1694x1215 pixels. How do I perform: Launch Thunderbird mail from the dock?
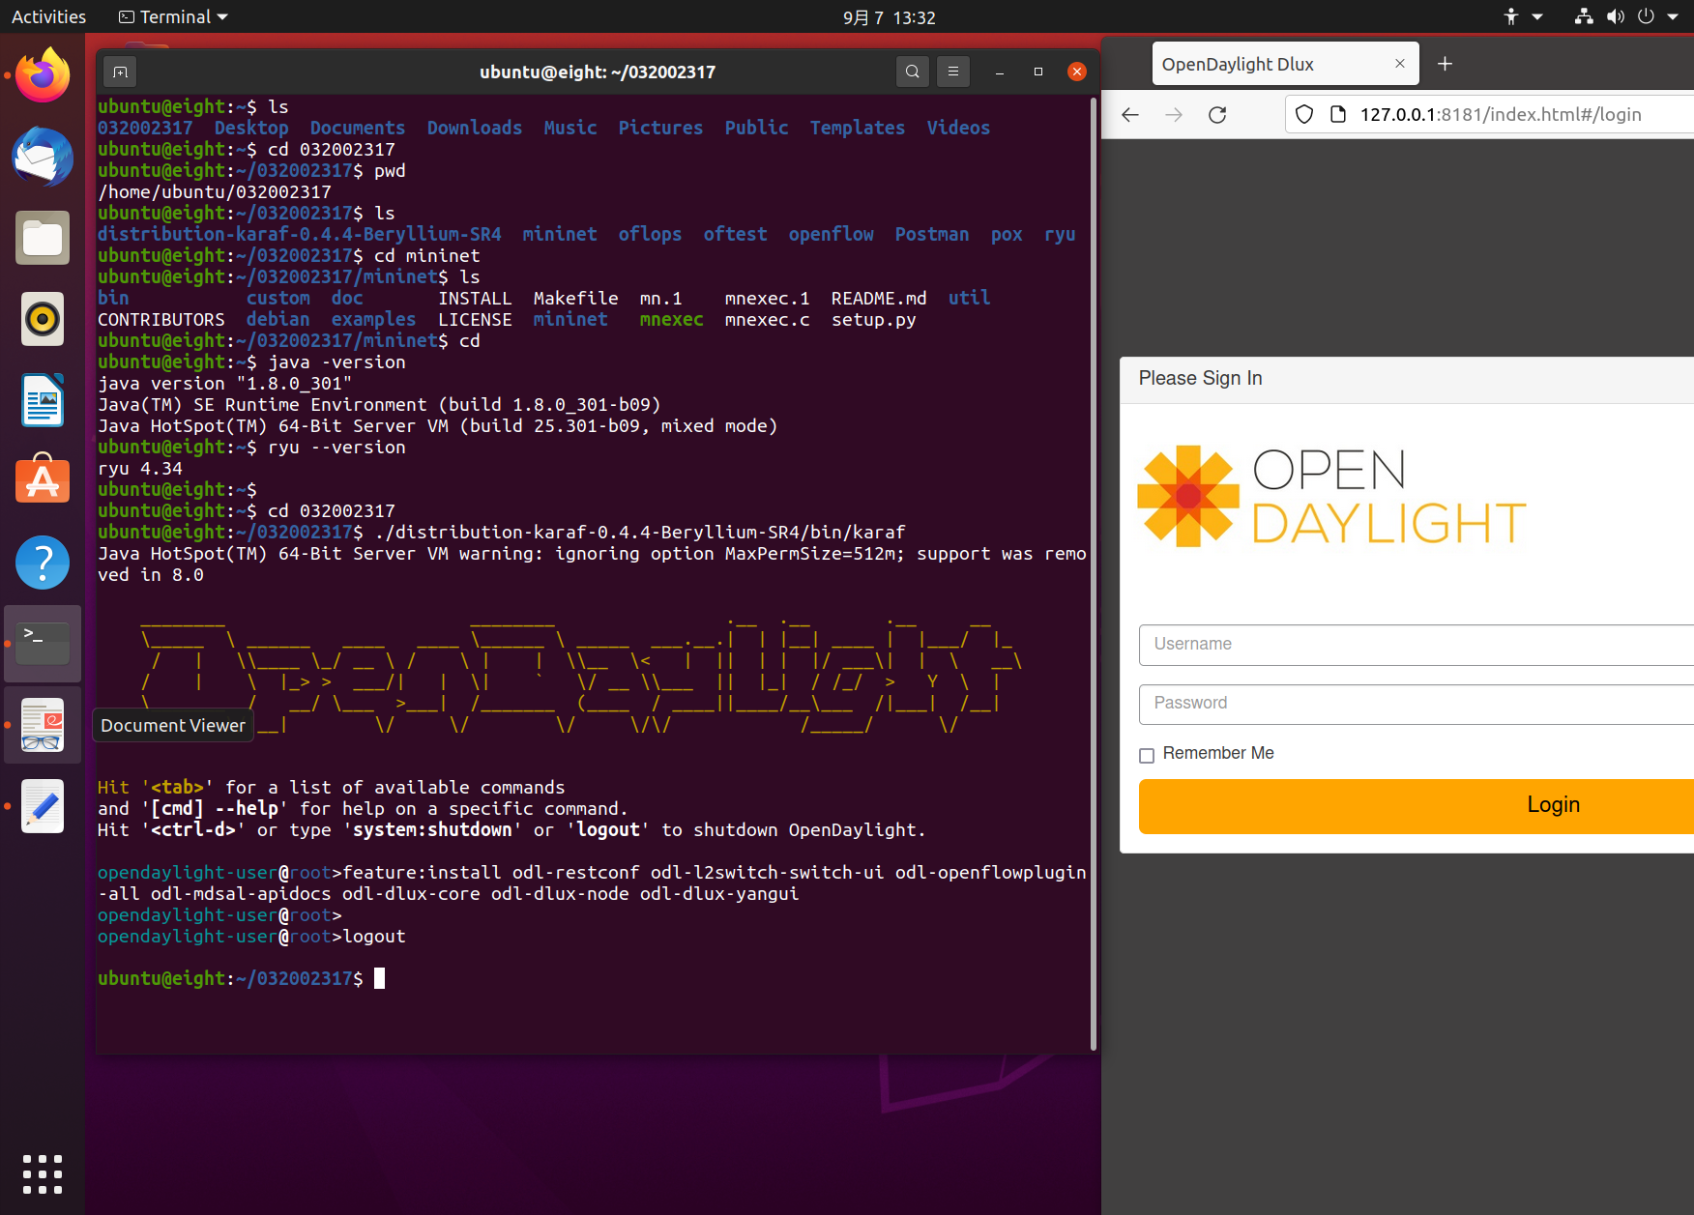point(43,157)
